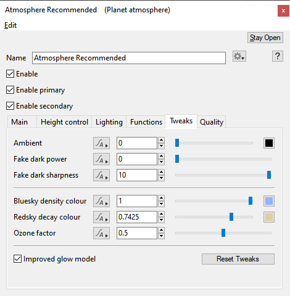Decrease Fake dark sharpness with down arrow
The width and height of the screenshot is (290, 296).
point(162,178)
